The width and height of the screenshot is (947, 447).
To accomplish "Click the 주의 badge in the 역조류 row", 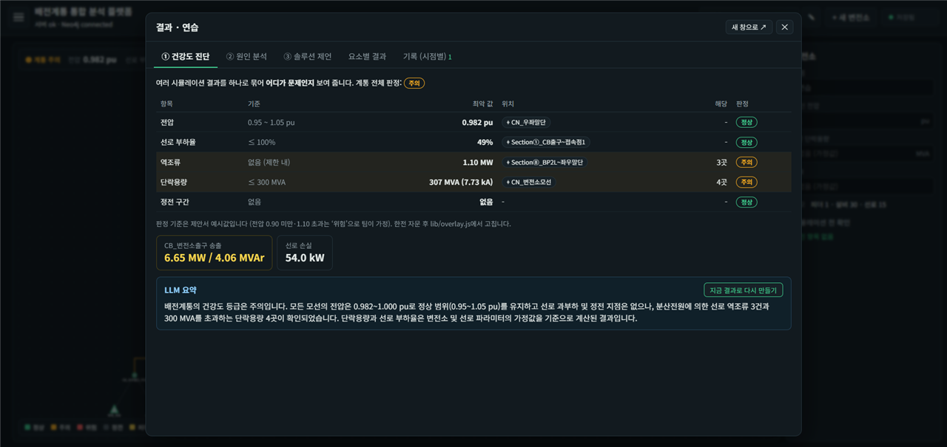I will [x=747, y=163].
